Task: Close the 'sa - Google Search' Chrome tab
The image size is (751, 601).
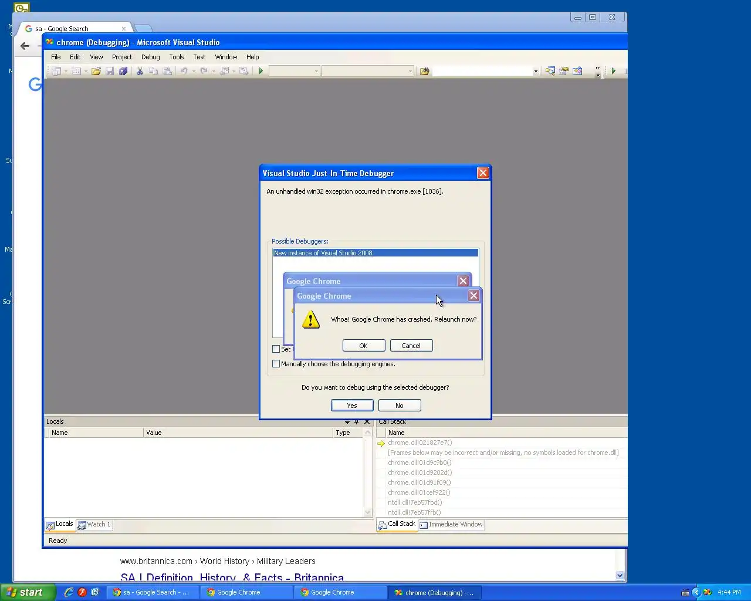Action: (x=124, y=28)
